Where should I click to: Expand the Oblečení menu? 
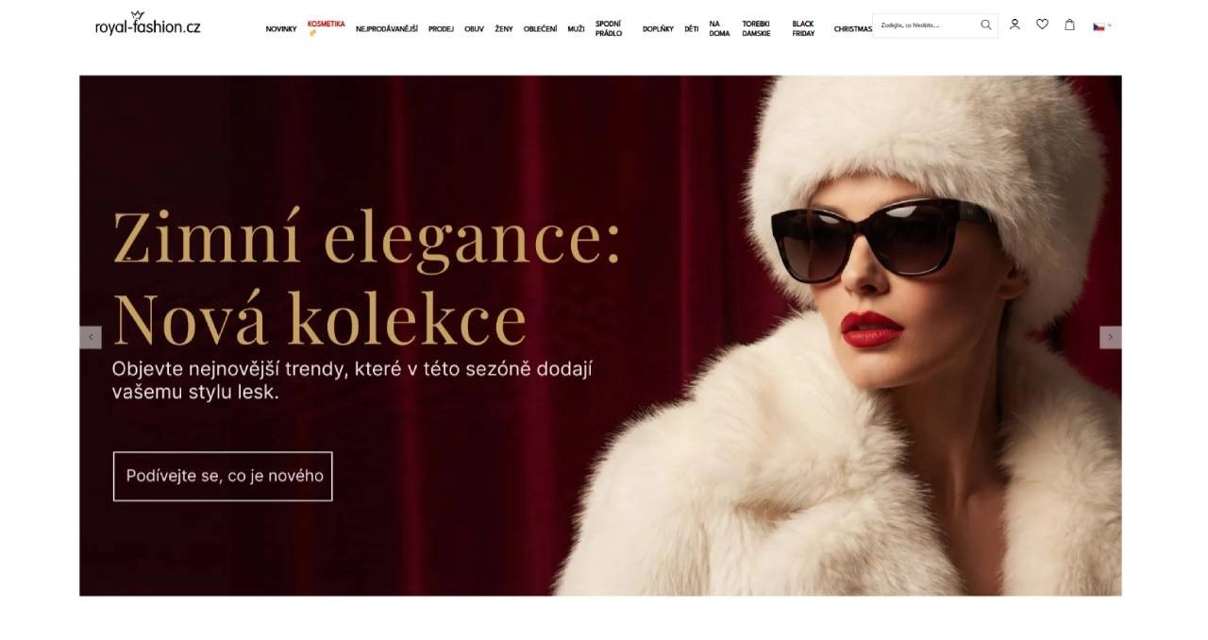pos(540,29)
